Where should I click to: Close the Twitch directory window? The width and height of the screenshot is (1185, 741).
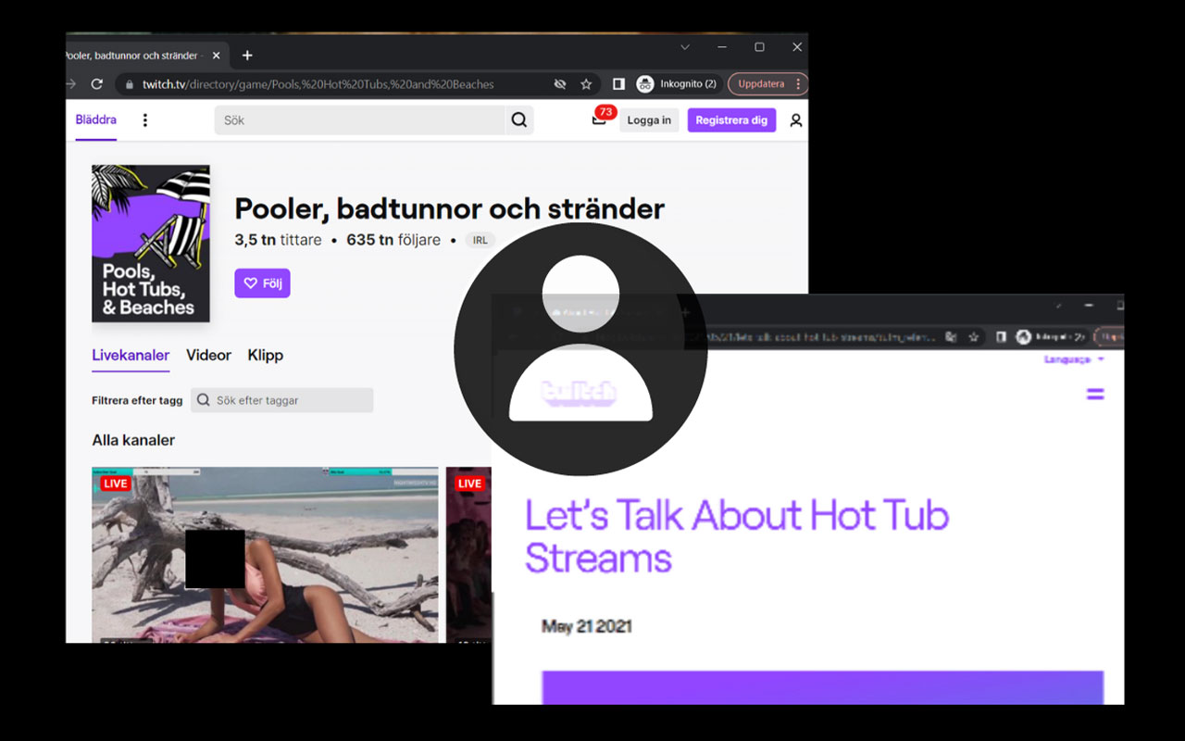click(x=797, y=47)
